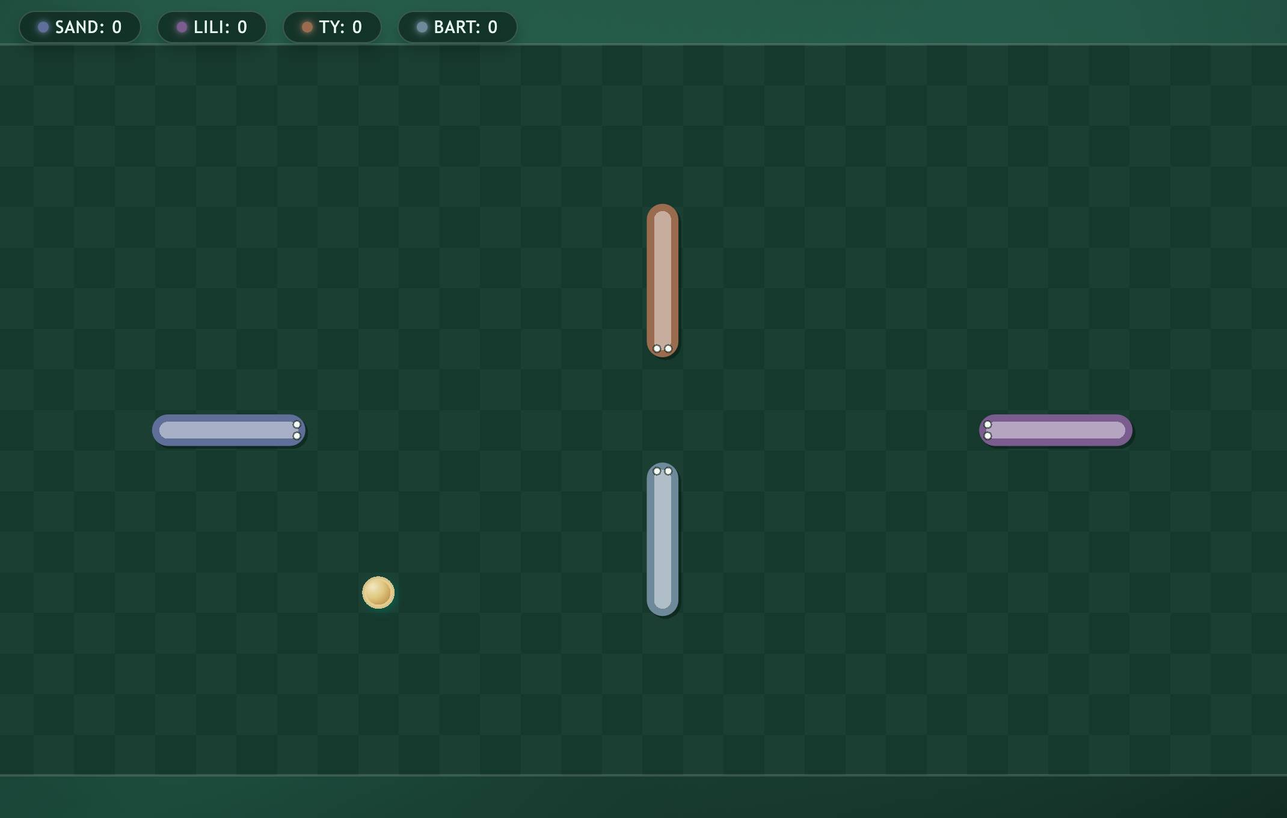The image size is (1287, 818).
Task: Click the TY score badge
Action: (x=332, y=26)
